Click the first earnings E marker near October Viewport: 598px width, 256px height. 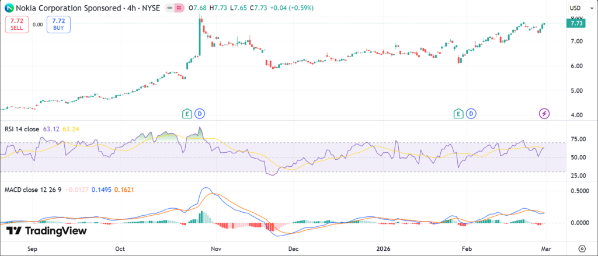(187, 113)
